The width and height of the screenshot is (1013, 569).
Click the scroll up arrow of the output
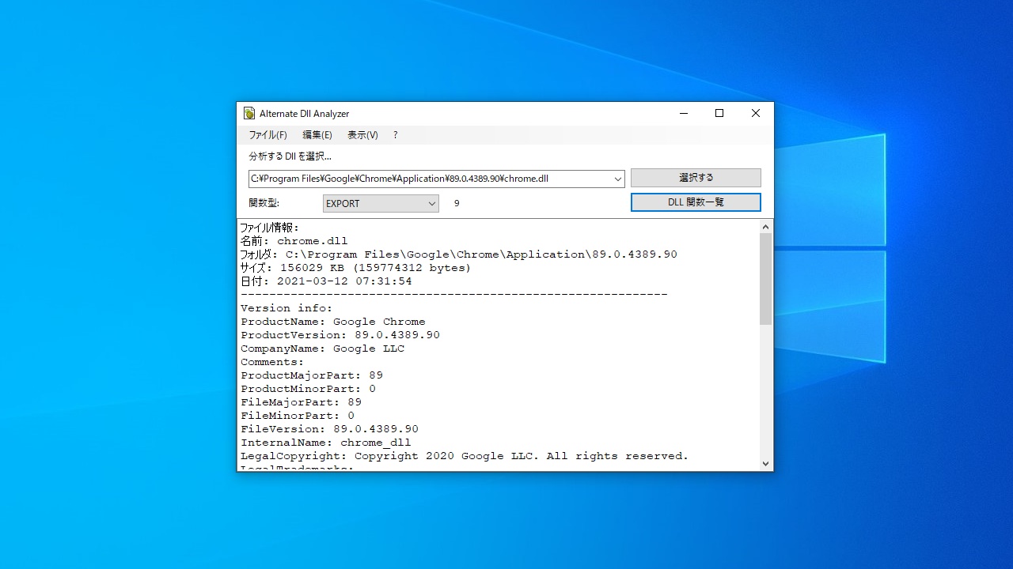click(765, 227)
